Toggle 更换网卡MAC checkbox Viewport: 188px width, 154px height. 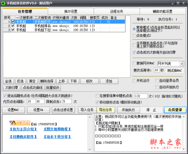tap(134, 63)
